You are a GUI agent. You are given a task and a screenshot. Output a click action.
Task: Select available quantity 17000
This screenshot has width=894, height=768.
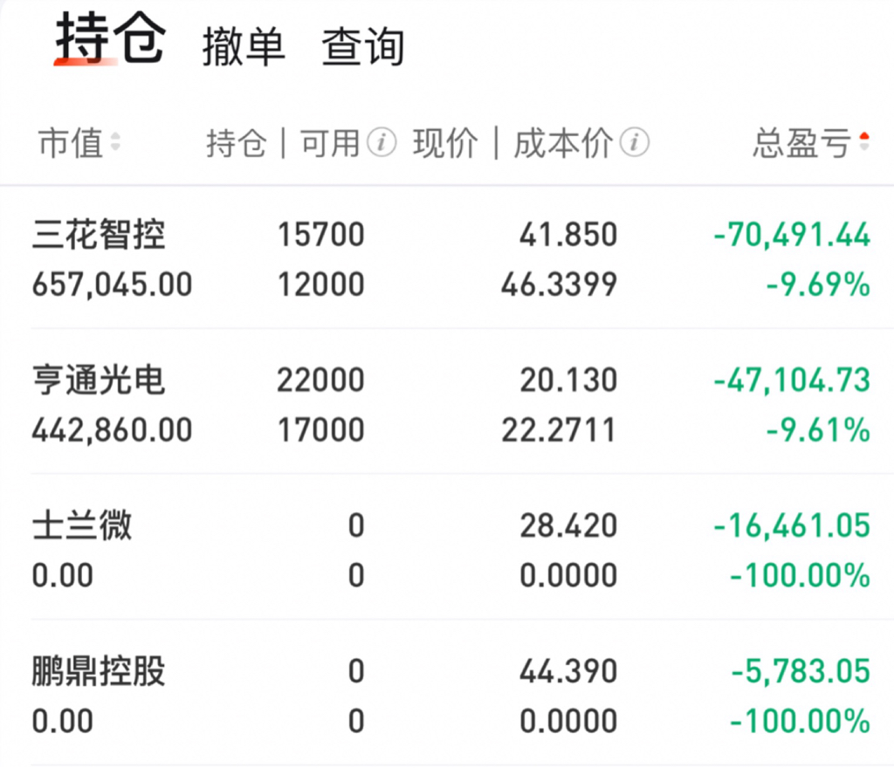pos(320,429)
